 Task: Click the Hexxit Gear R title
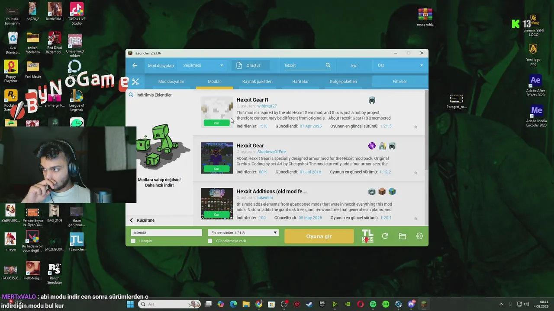click(x=252, y=100)
